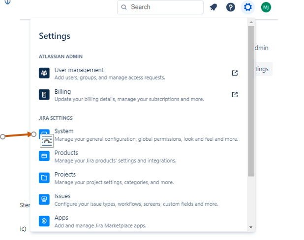
Task: Click the ATLASSIAN ADMIN section label
Action: point(61,56)
